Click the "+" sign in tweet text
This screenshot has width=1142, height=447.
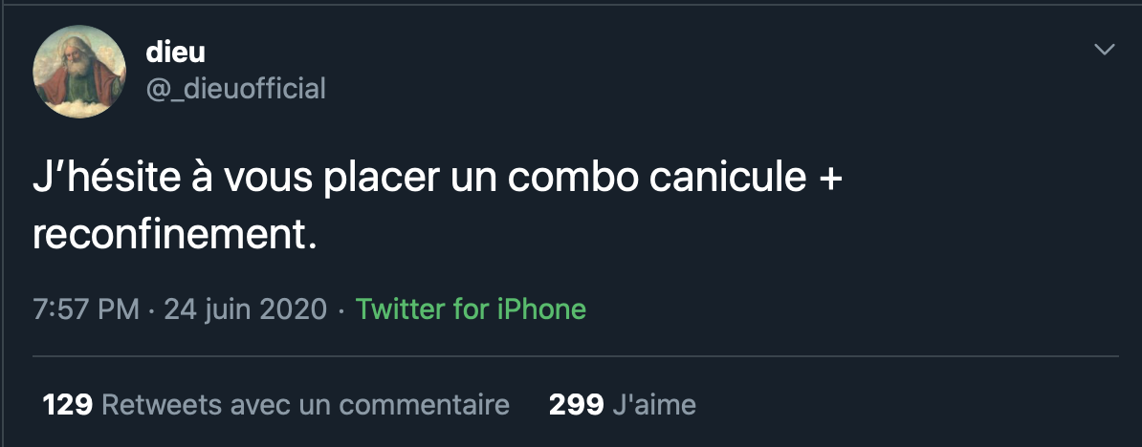coord(829,181)
